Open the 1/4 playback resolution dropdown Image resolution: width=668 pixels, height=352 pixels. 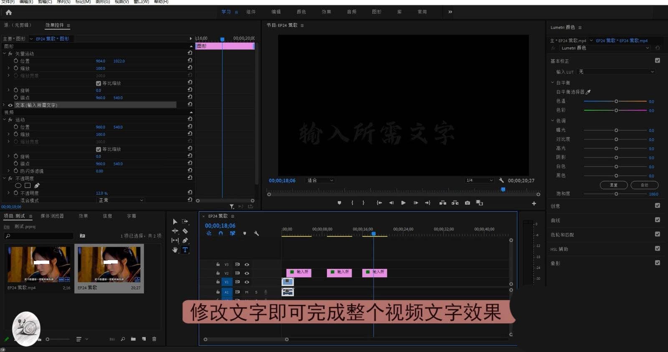480,180
